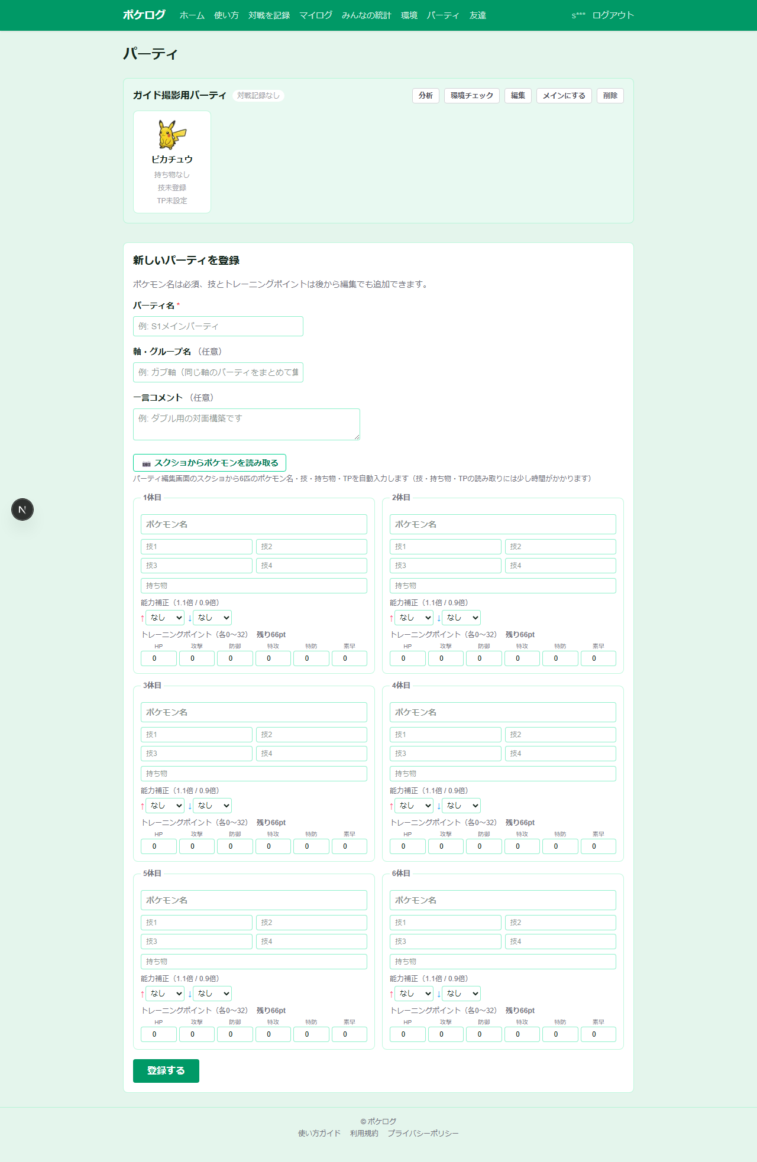757x1162 pixels.
Task: Focus the 1体目 ポケモン名 field
Action: [254, 524]
